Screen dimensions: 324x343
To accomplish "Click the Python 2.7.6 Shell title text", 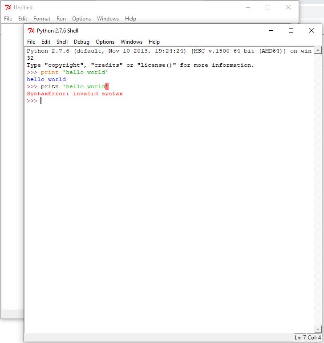I will pyautogui.click(x=57, y=31).
